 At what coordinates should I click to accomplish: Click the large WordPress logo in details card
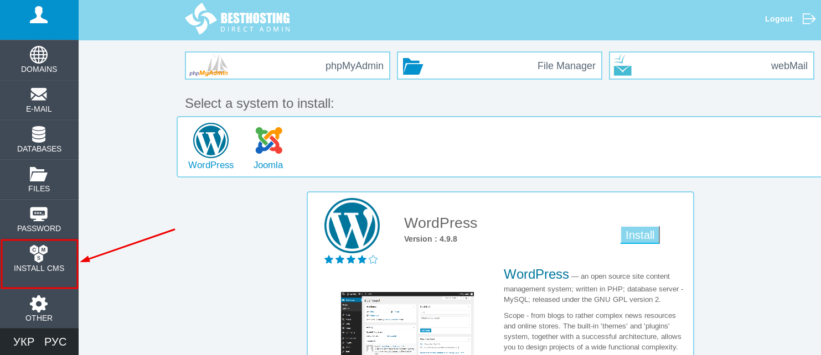tap(352, 226)
